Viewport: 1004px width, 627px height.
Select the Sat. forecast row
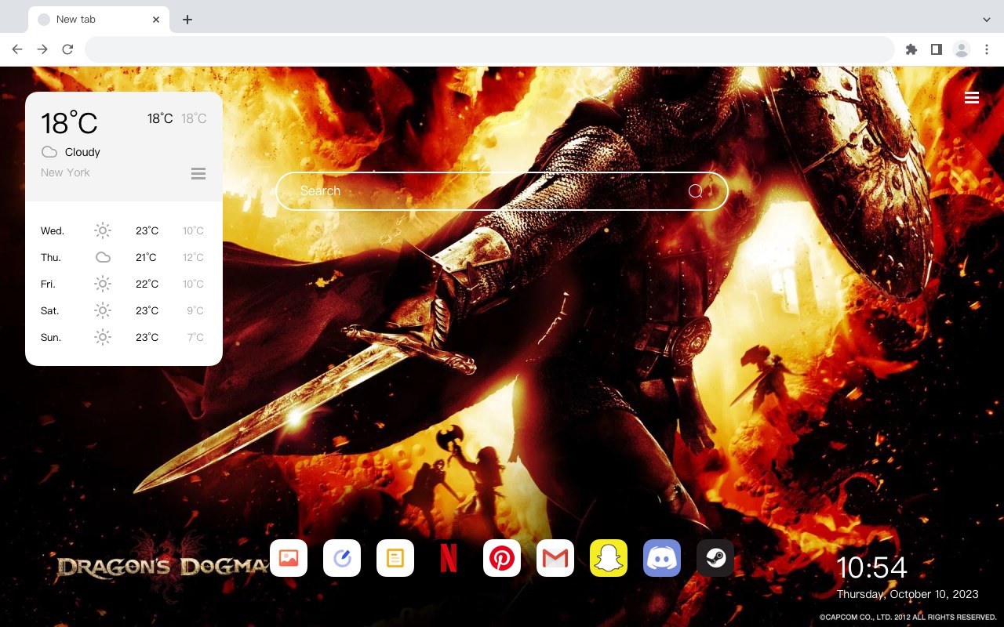(x=124, y=310)
